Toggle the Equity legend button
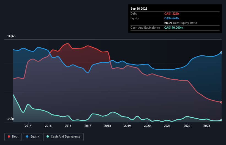The height and width of the screenshot is (145, 226). pos(32,137)
